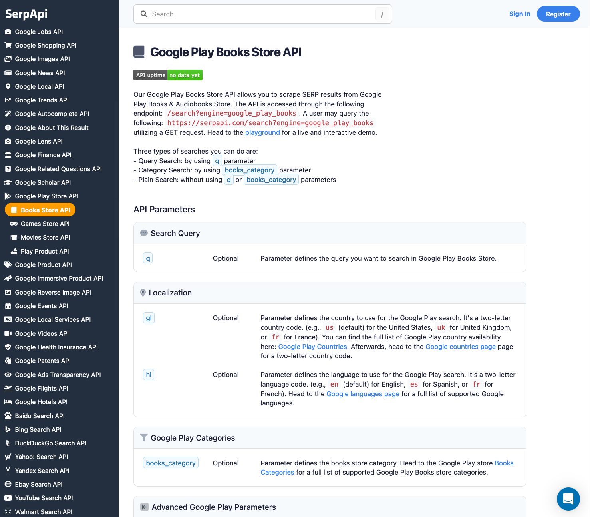Click the Google Lens API camera icon
This screenshot has height=517, width=590.
coord(8,141)
